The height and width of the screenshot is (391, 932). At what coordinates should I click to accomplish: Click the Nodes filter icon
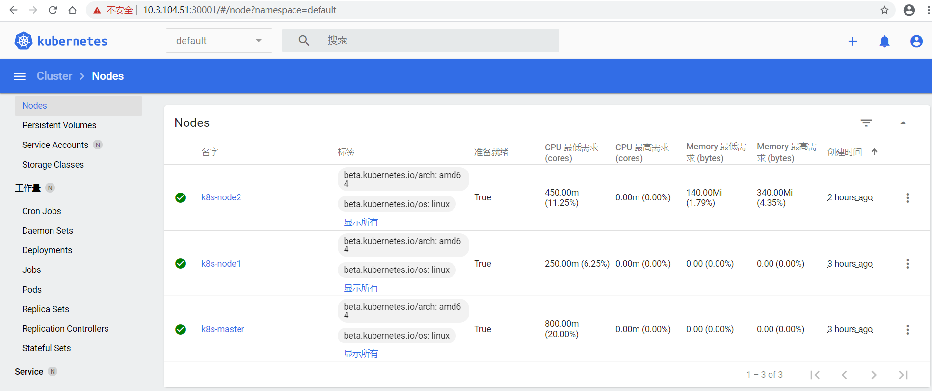point(866,123)
